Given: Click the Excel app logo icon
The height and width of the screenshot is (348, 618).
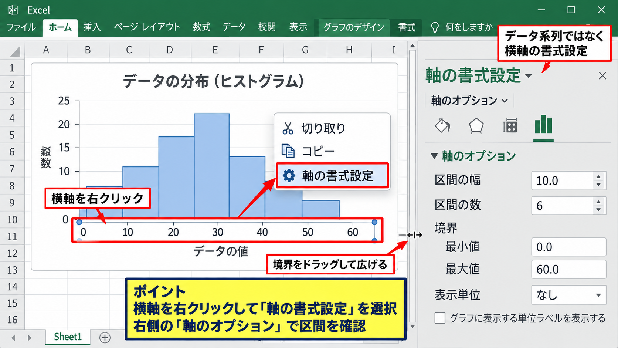Looking at the screenshot, I should click(13, 10).
